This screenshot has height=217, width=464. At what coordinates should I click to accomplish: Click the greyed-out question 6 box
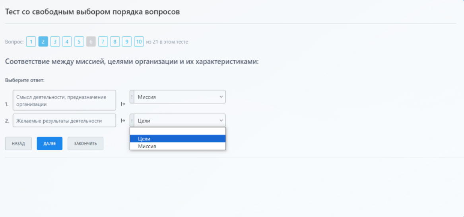91,41
